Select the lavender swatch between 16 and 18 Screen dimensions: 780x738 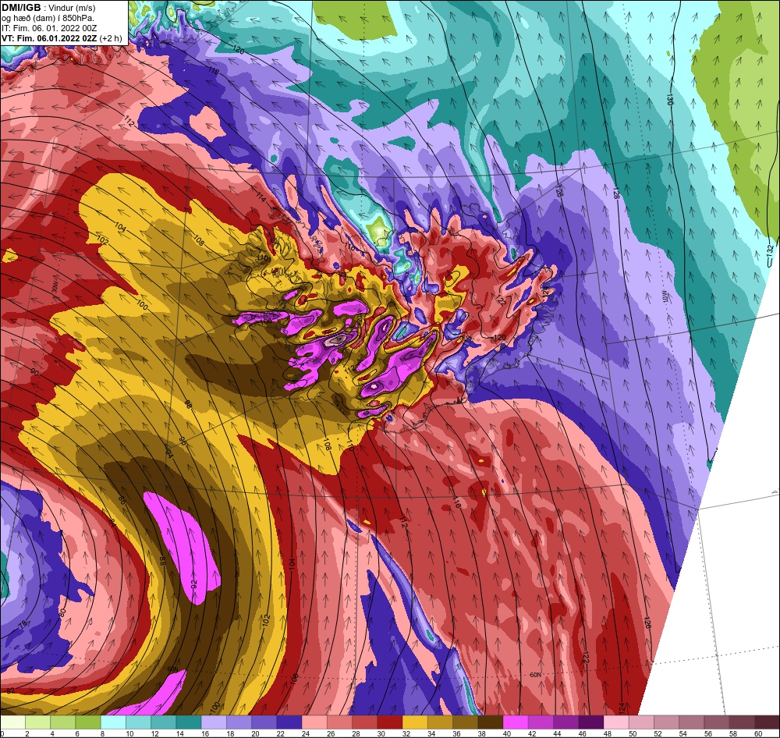(x=214, y=722)
